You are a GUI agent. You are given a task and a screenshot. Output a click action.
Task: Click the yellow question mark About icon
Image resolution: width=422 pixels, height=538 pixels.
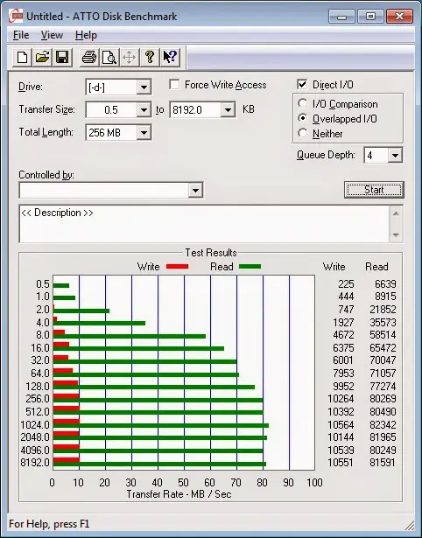(150, 58)
